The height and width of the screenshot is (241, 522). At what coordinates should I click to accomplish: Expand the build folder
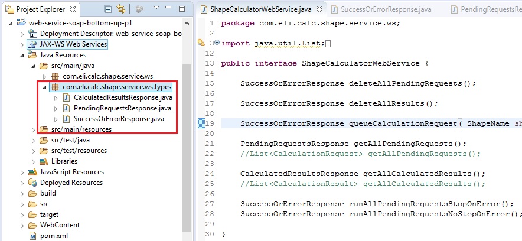tap(22, 193)
